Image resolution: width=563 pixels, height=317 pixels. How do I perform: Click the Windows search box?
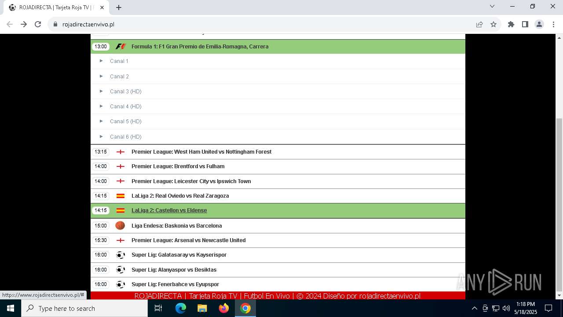coord(84,308)
